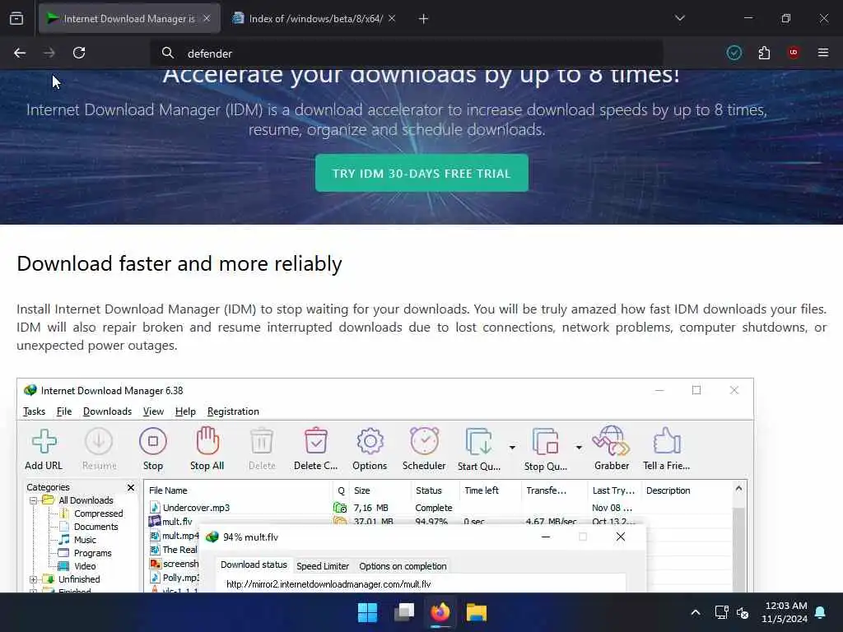Close the Categories panel
The image size is (843, 632).
click(x=131, y=487)
